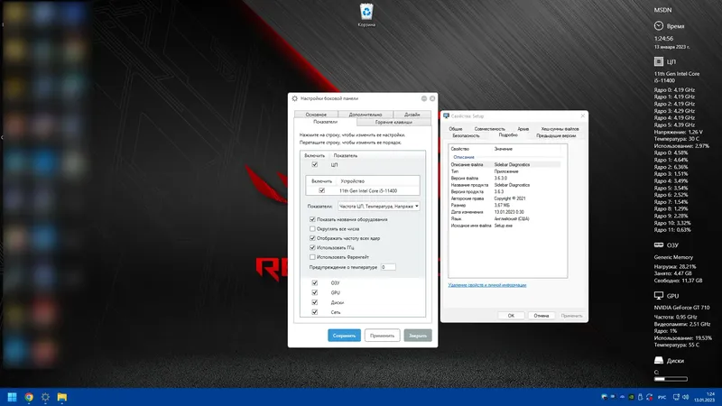The height and width of the screenshot is (406, 722).
Task: Click the CPU chip icon beside ЦП in sidebar
Action: click(659, 61)
